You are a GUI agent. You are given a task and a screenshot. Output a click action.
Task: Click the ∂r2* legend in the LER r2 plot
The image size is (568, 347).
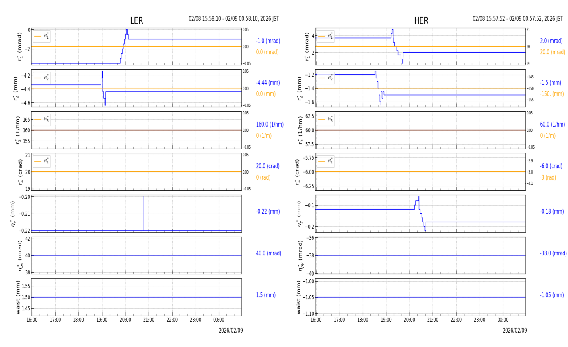42,78
